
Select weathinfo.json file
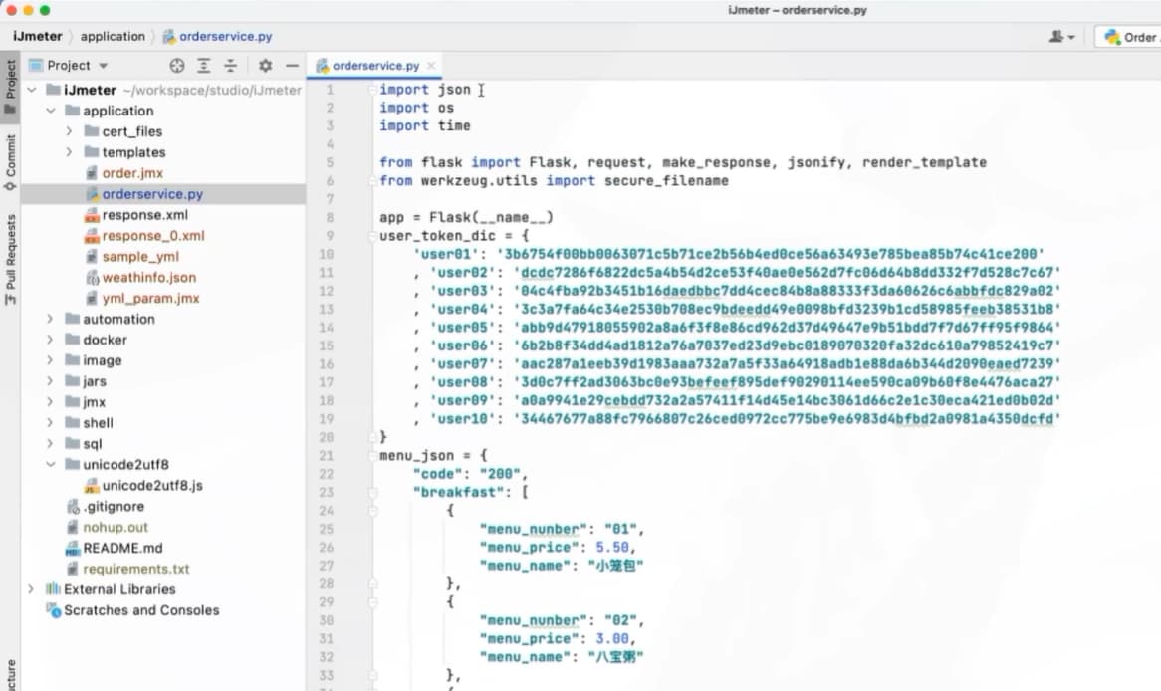tap(148, 277)
